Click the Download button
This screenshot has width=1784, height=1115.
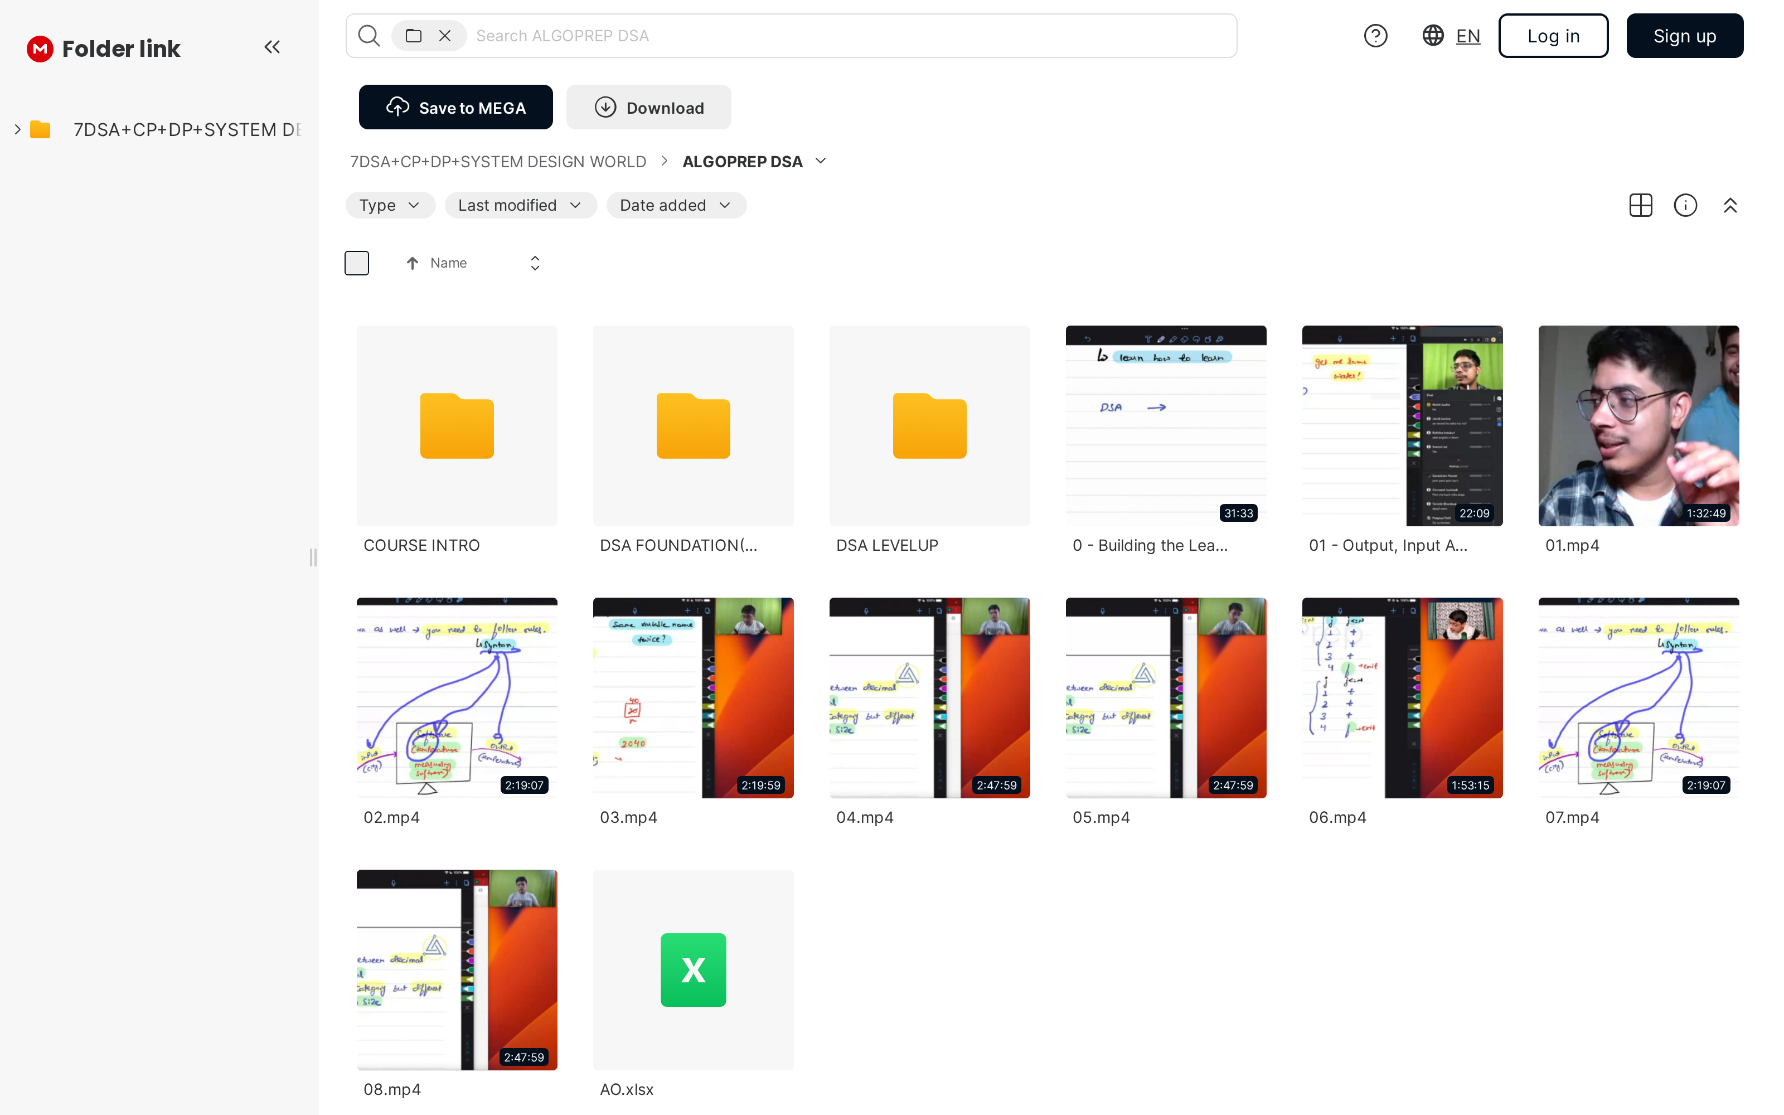pos(649,107)
